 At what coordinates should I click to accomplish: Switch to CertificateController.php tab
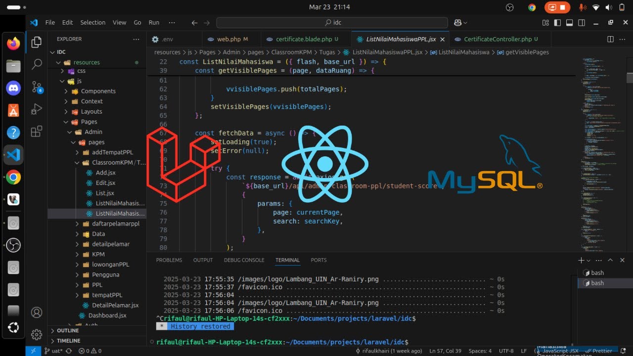click(497, 39)
